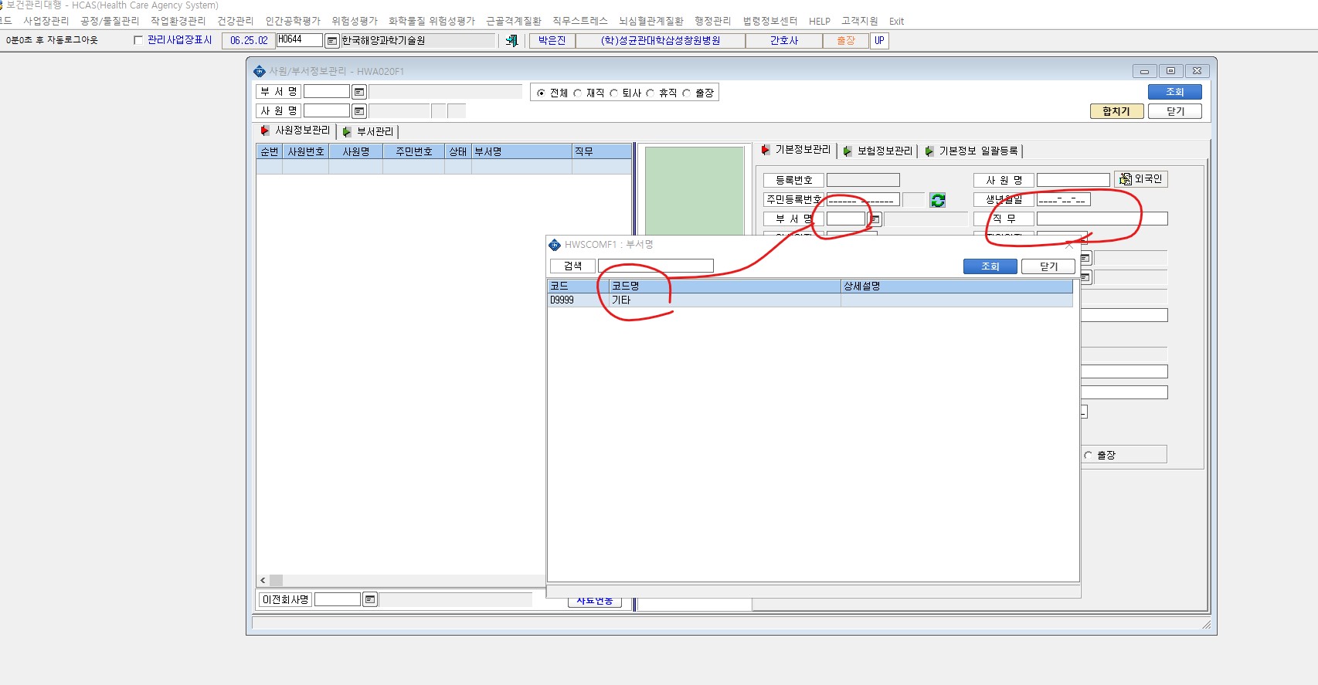This screenshot has width=1318, height=685.
Task: Click the 외국인 button with person icon
Action: click(1141, 179)
